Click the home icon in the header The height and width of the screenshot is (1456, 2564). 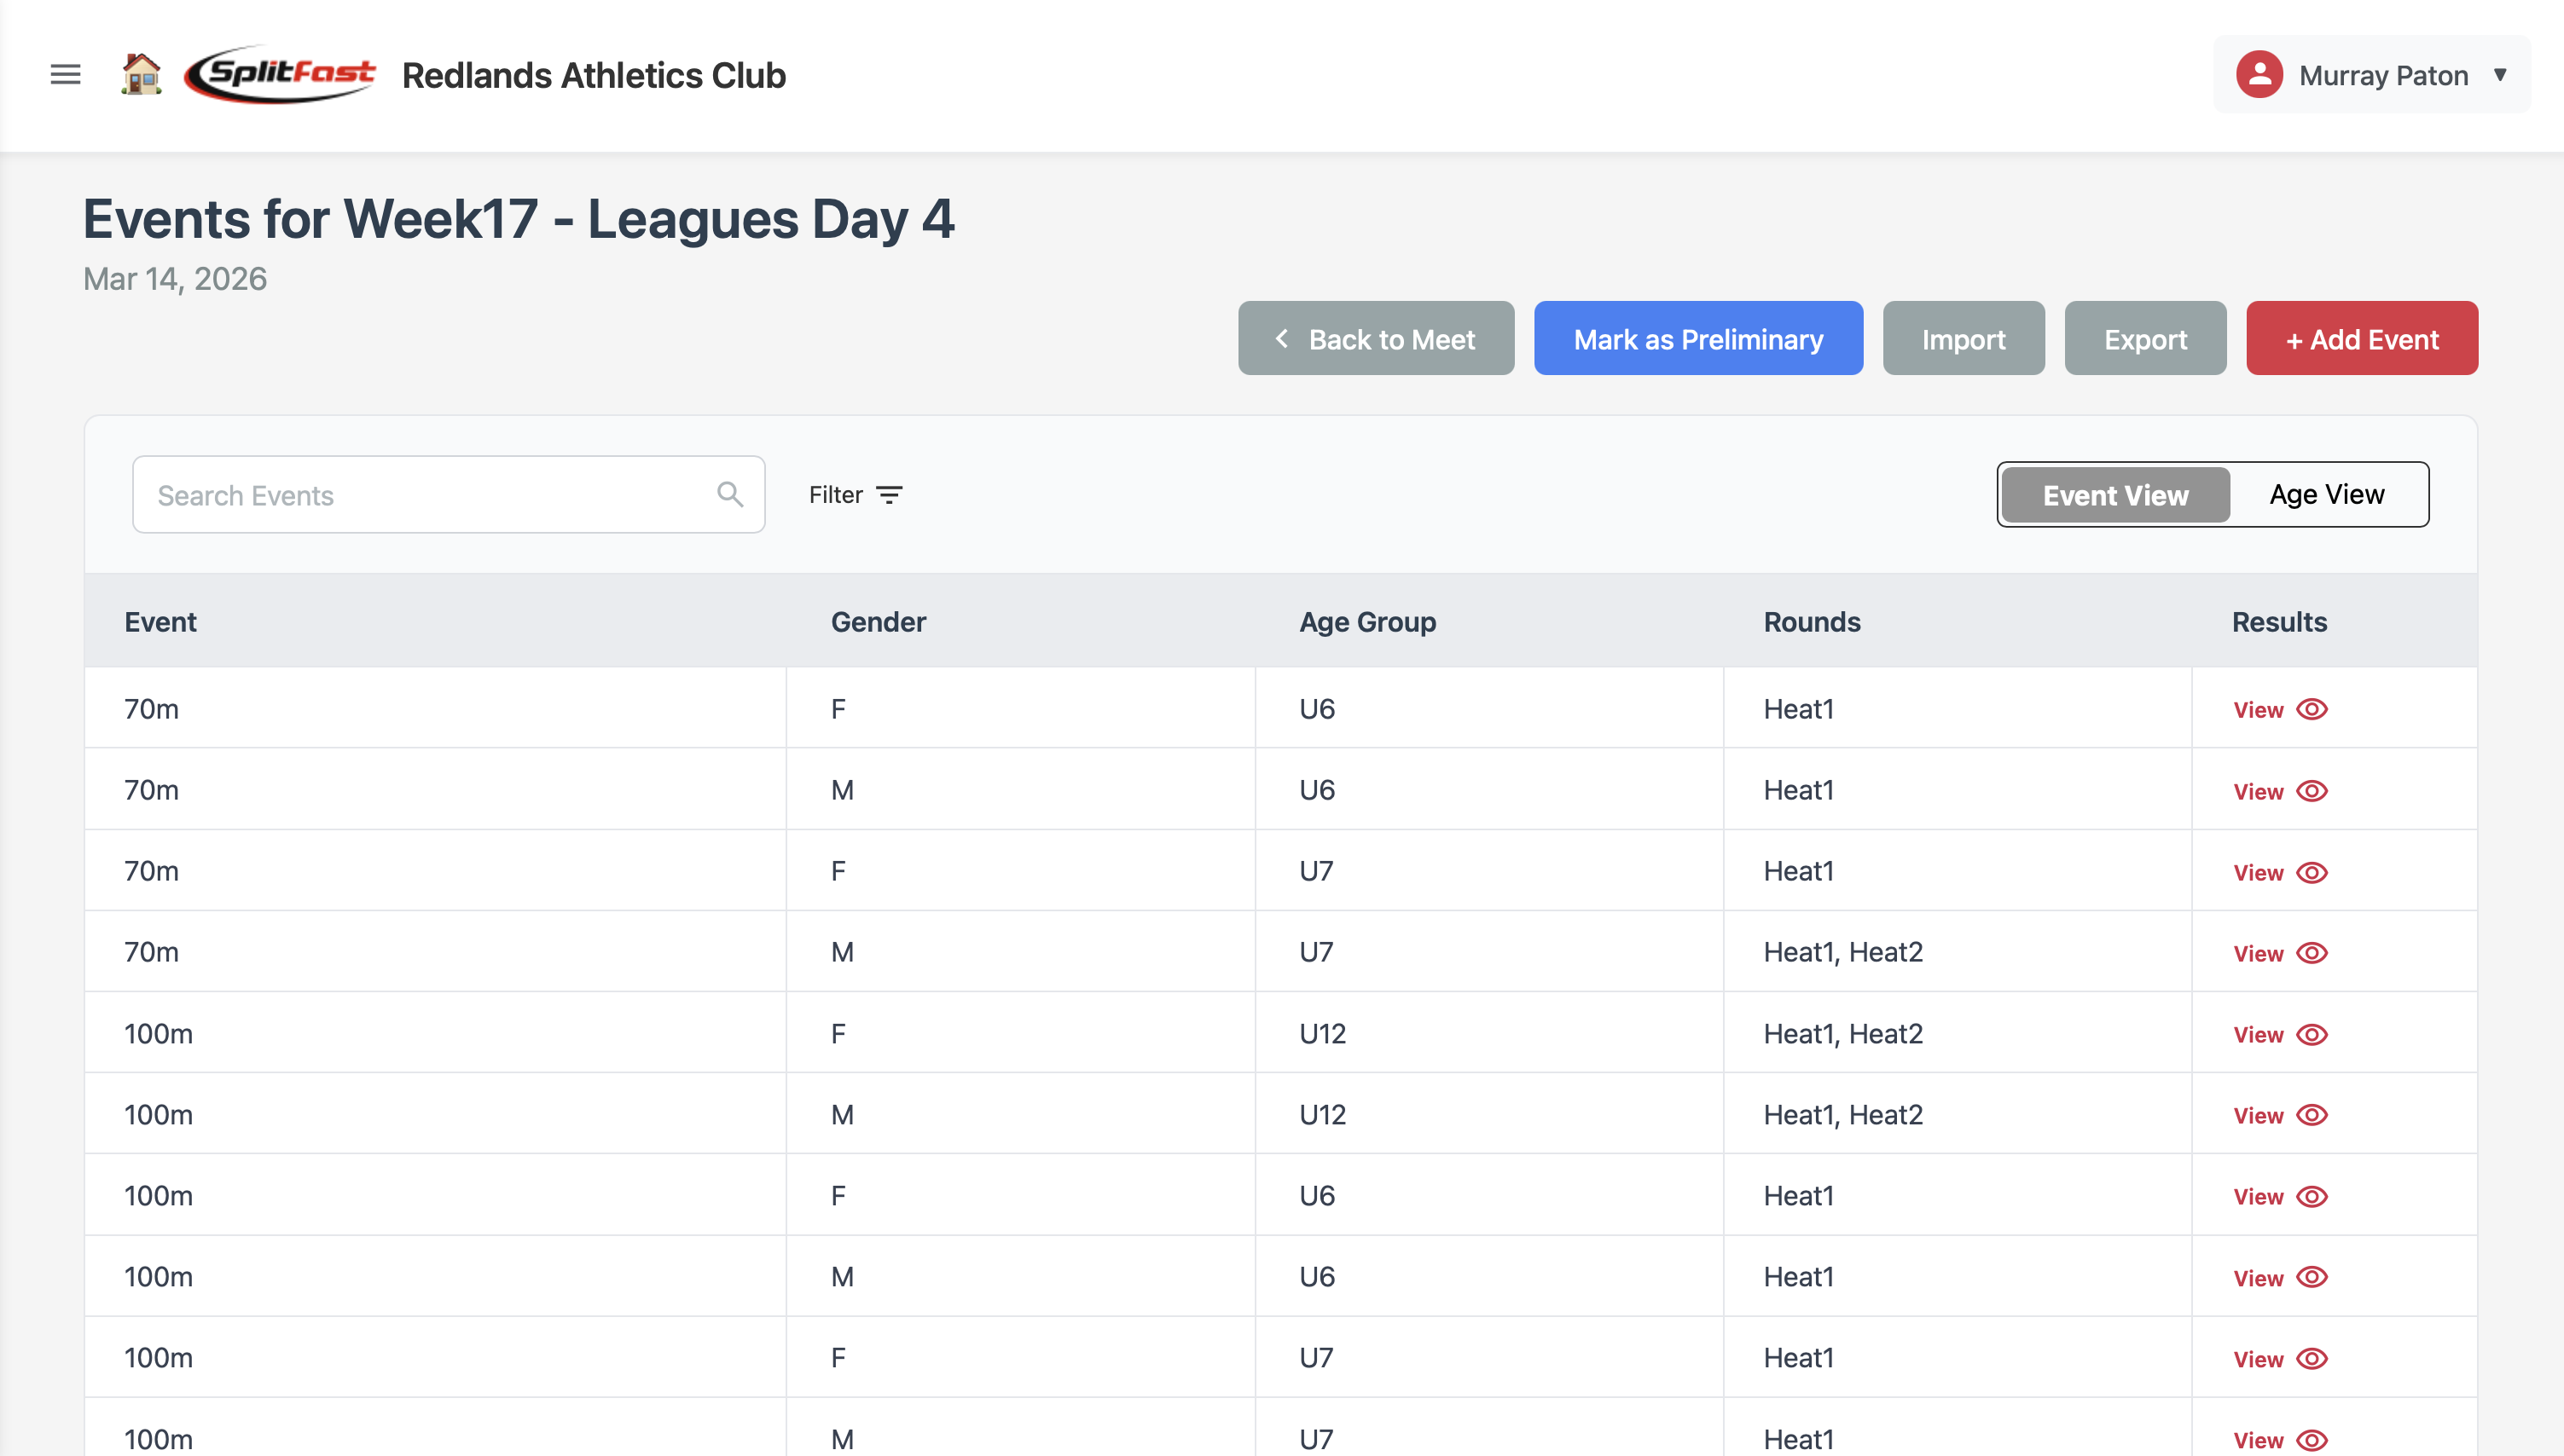pyautogui.click(x=140, y=74)
